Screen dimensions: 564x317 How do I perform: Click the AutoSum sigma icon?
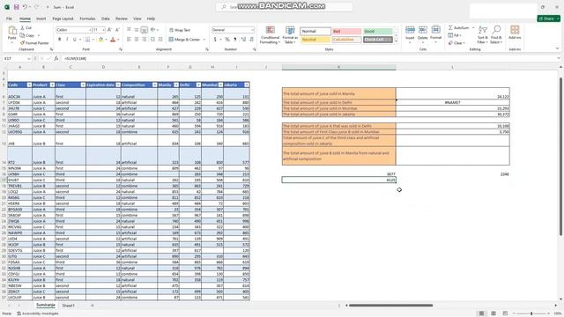(450, 27)
